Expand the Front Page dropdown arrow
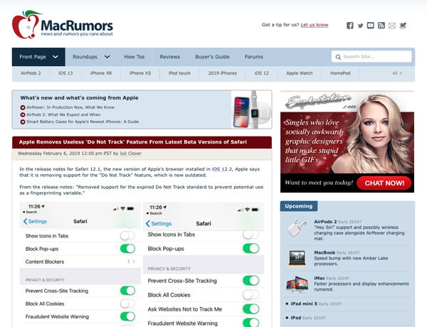The width and height of the screenshot is (427, 327). [56, 57]
